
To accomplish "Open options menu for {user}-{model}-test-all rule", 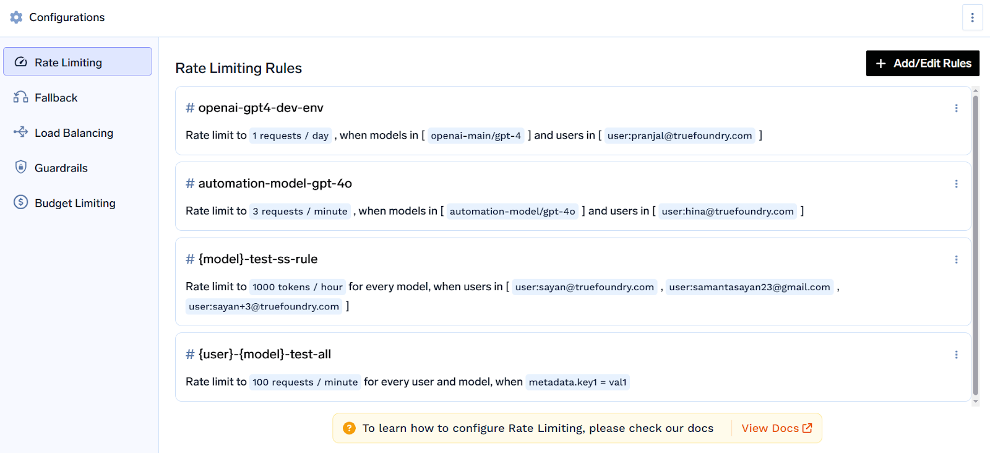I will pos(956,355).
